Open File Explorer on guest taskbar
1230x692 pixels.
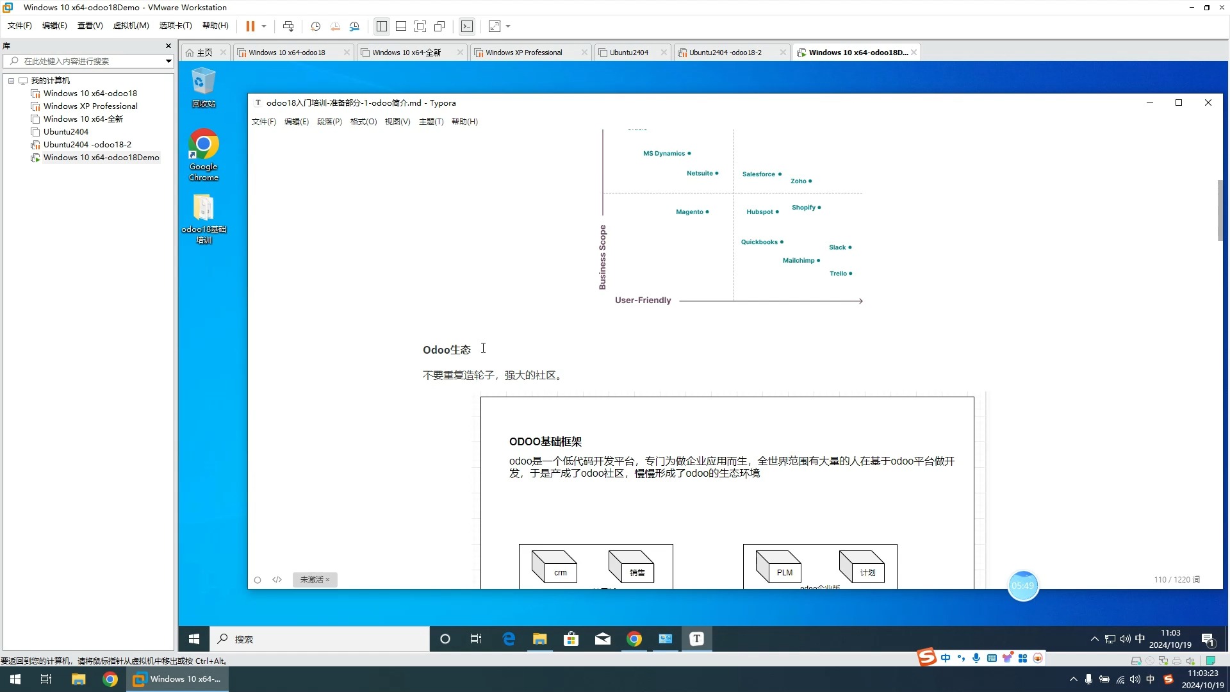coord(539,639)
